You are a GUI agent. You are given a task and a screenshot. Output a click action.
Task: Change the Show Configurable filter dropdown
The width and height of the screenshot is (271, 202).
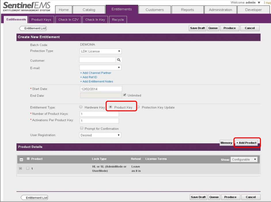(x=244, y=159)
